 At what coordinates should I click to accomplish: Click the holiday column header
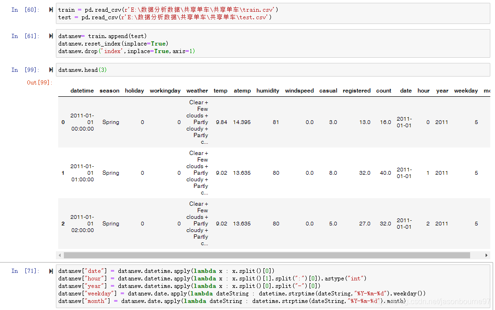[134, 91]
